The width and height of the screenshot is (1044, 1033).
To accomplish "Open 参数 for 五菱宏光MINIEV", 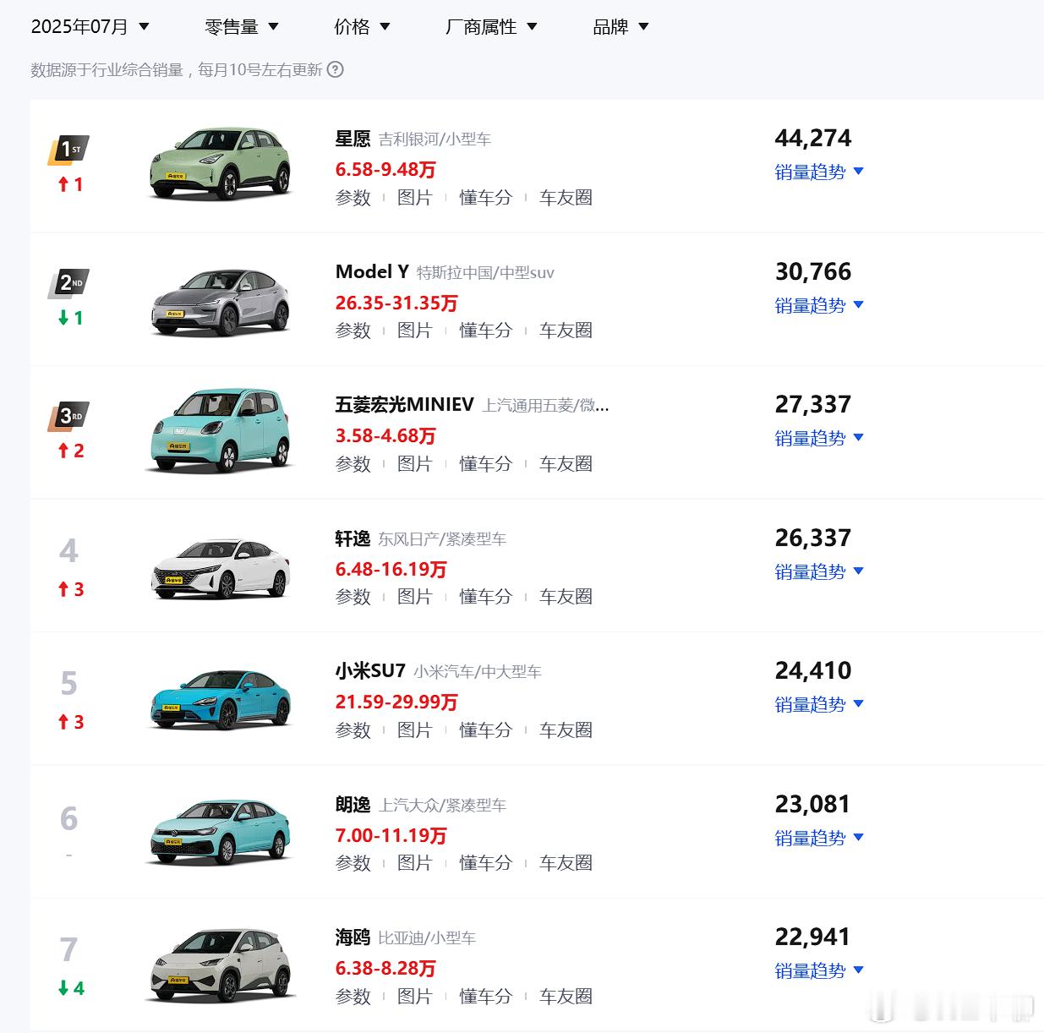I will coord(353,464).
